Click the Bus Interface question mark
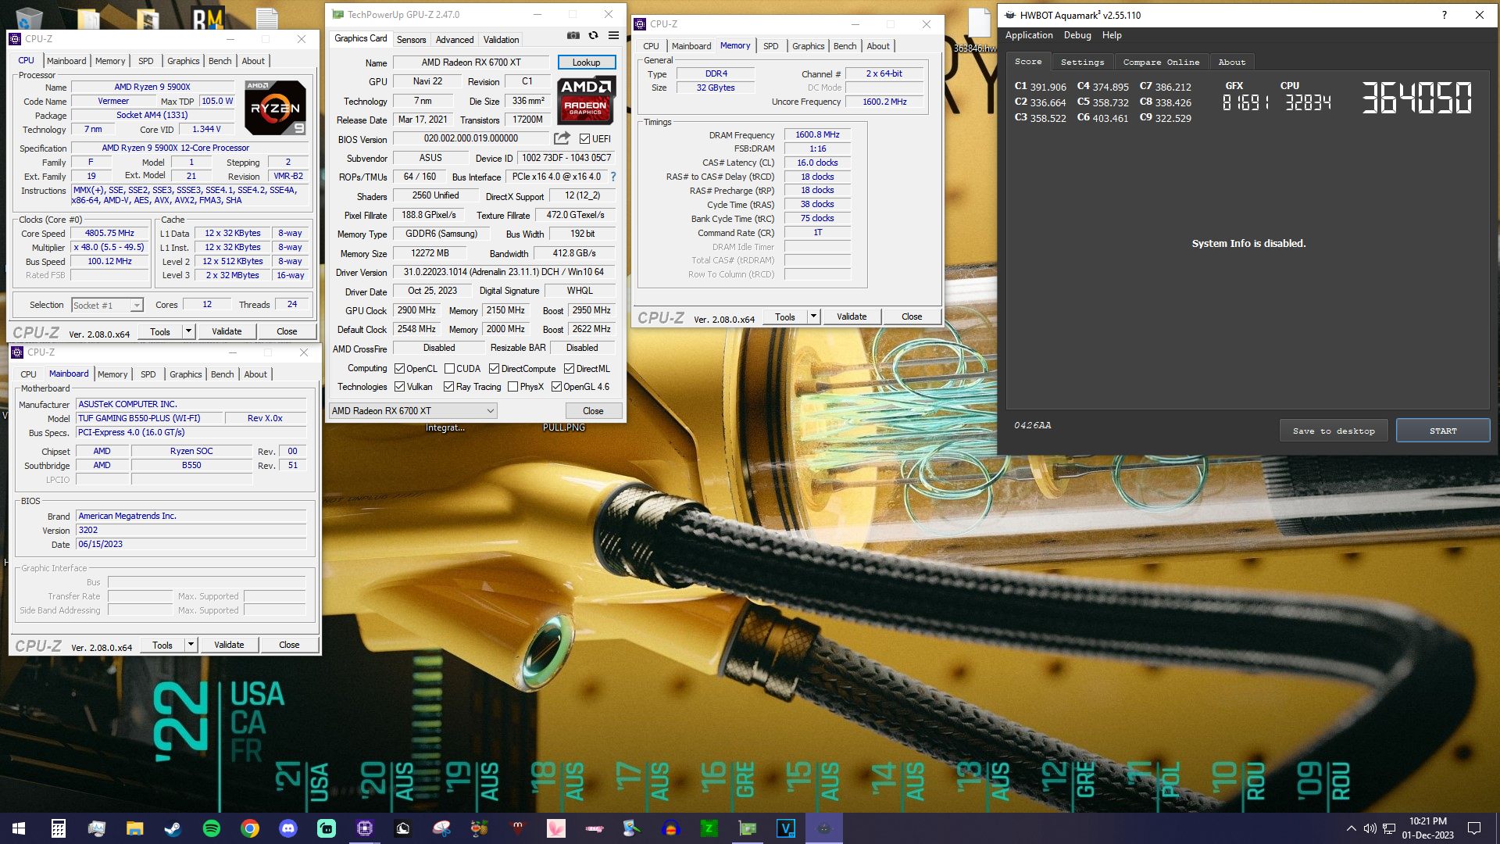The image size is (1500, 844). click(x=613, y=177)
